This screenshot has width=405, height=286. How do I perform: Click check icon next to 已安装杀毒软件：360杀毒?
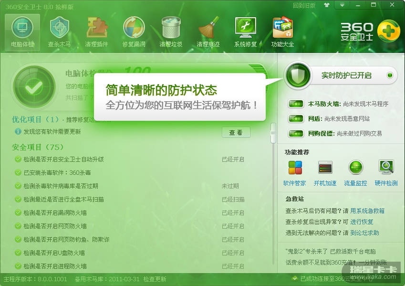(18, 172)
